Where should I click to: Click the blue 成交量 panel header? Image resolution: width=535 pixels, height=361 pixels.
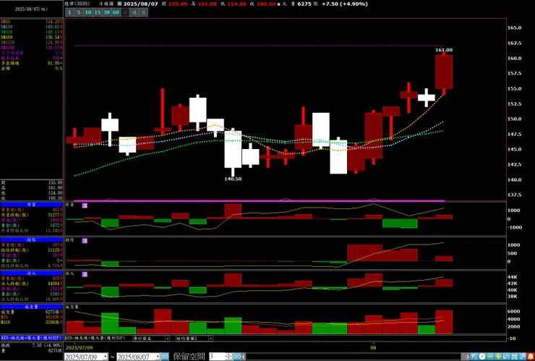click(x=32, y=307)
